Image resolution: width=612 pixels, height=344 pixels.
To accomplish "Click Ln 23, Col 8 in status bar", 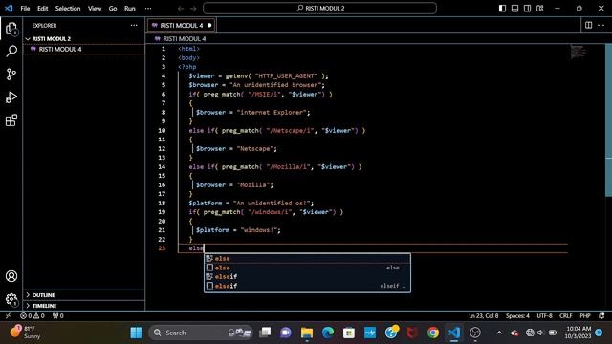I will click(484, 316).
